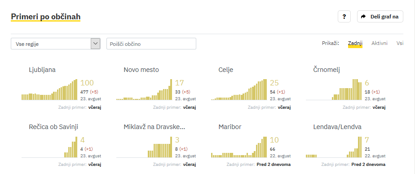Click the Celje bar chart
The height and width of the screenshot is (174, 415).
click(239, 89)
